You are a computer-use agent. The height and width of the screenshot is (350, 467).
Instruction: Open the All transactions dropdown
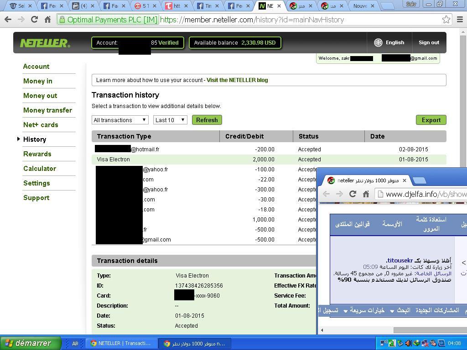(120, 120)
